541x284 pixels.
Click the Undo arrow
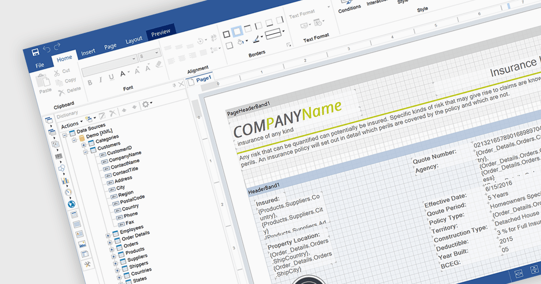46,49
